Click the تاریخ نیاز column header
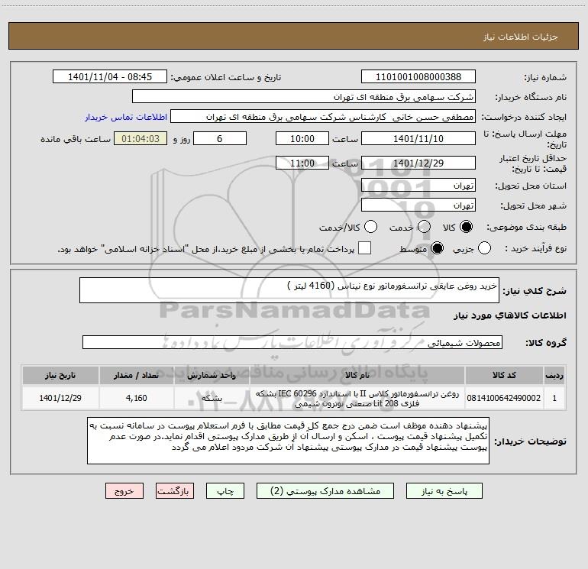Screen dimensions: 588x569 [60, 376]
